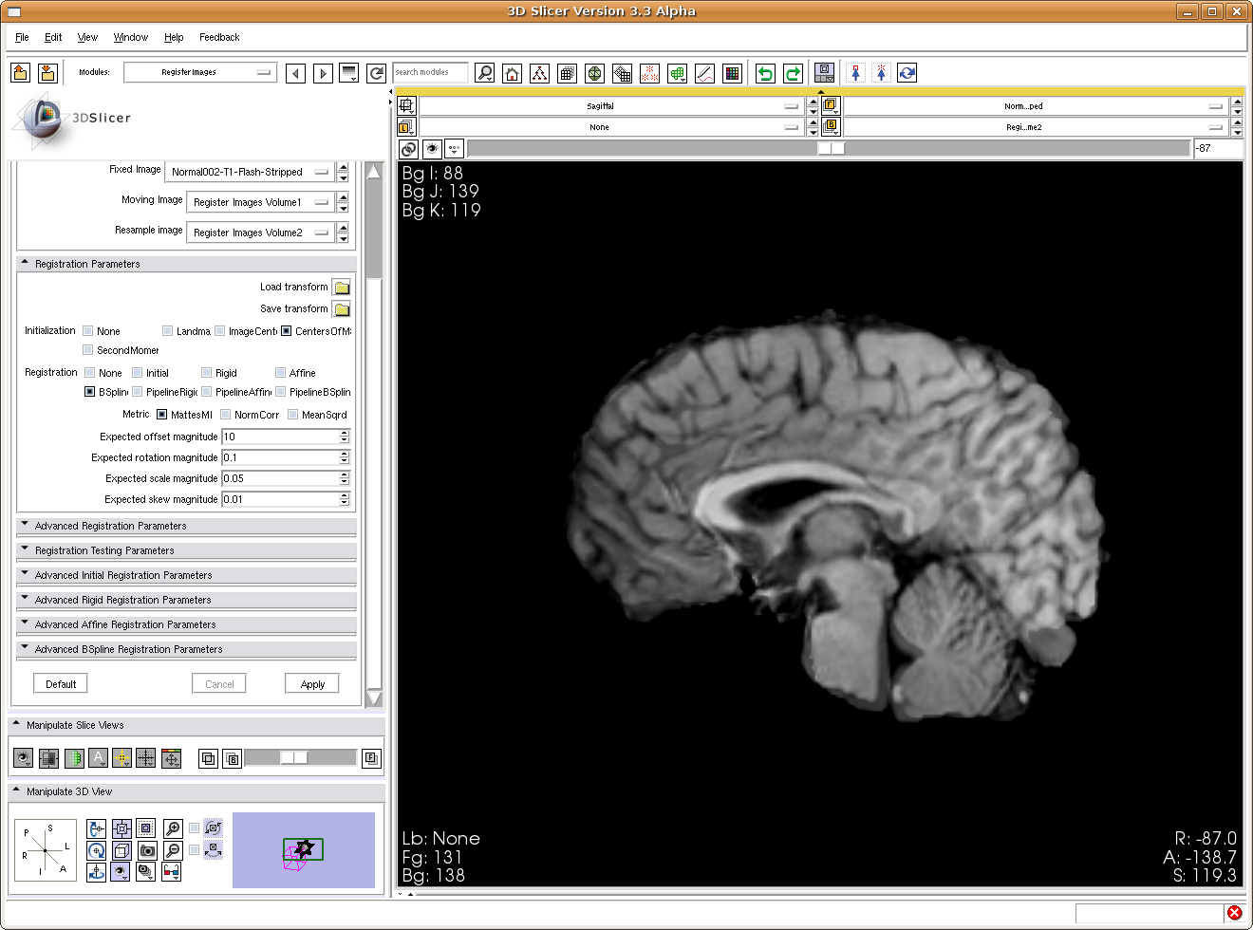
Task: Open the Fixed Image volume dropdown
Action: 251,172
